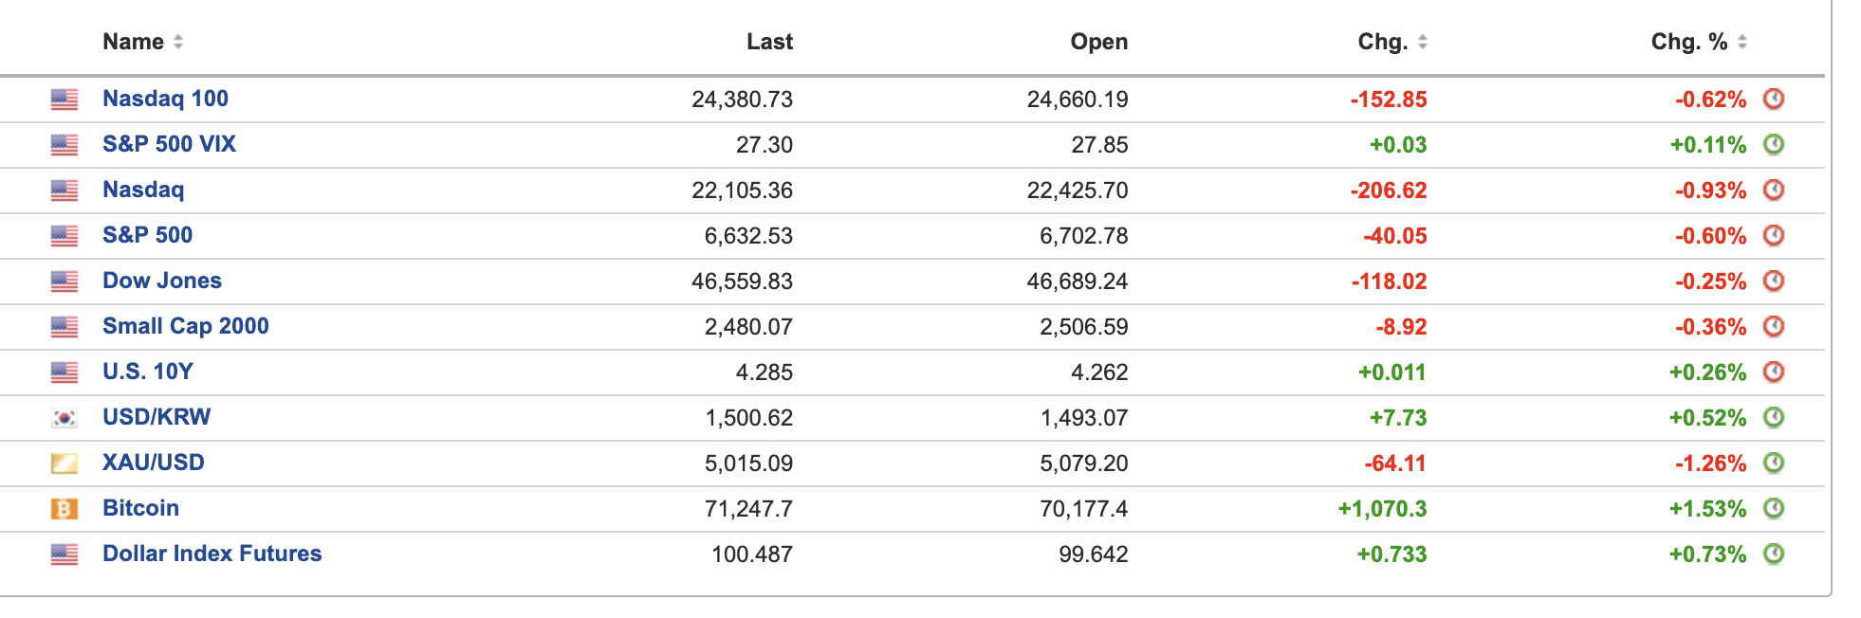Click the gold bar icon beside XAU/USD
This screenshot has width=1861, height=618.
click(64, 463)
